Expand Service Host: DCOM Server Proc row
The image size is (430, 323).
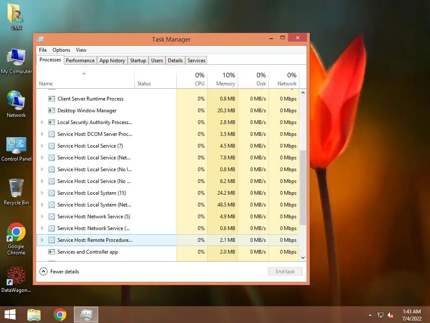[x=42, y=134]
